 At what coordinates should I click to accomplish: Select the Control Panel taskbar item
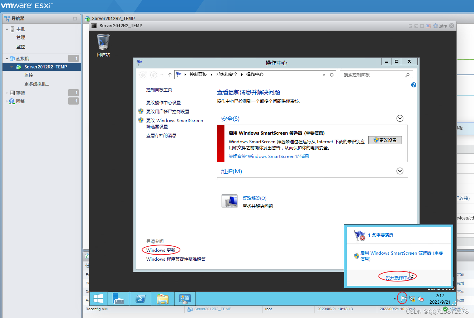(x=185, y=299)
